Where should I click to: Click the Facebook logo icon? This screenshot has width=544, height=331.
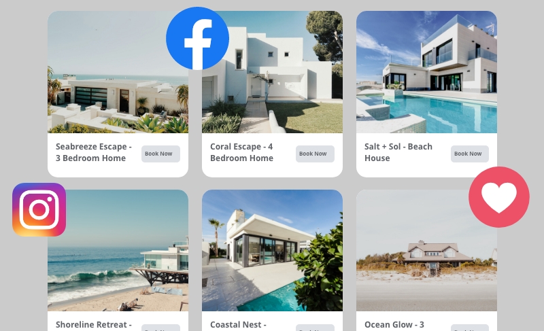197,38
